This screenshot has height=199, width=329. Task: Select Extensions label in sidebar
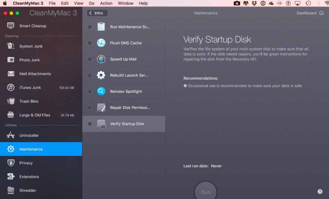click(29, 177)
